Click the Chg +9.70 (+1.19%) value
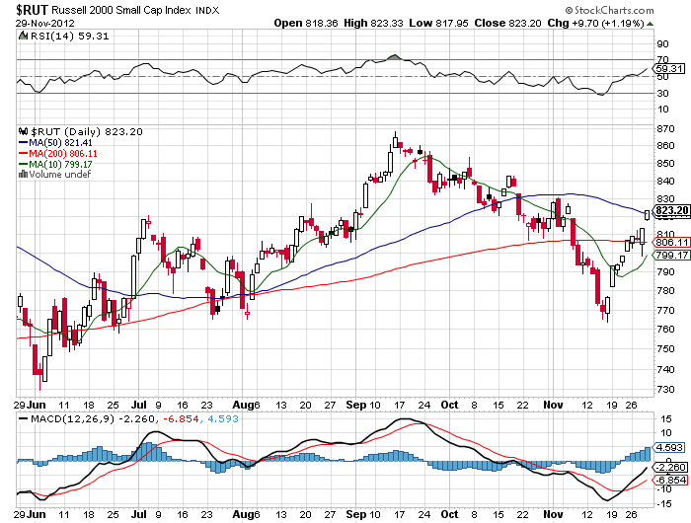 click(596, 23)
